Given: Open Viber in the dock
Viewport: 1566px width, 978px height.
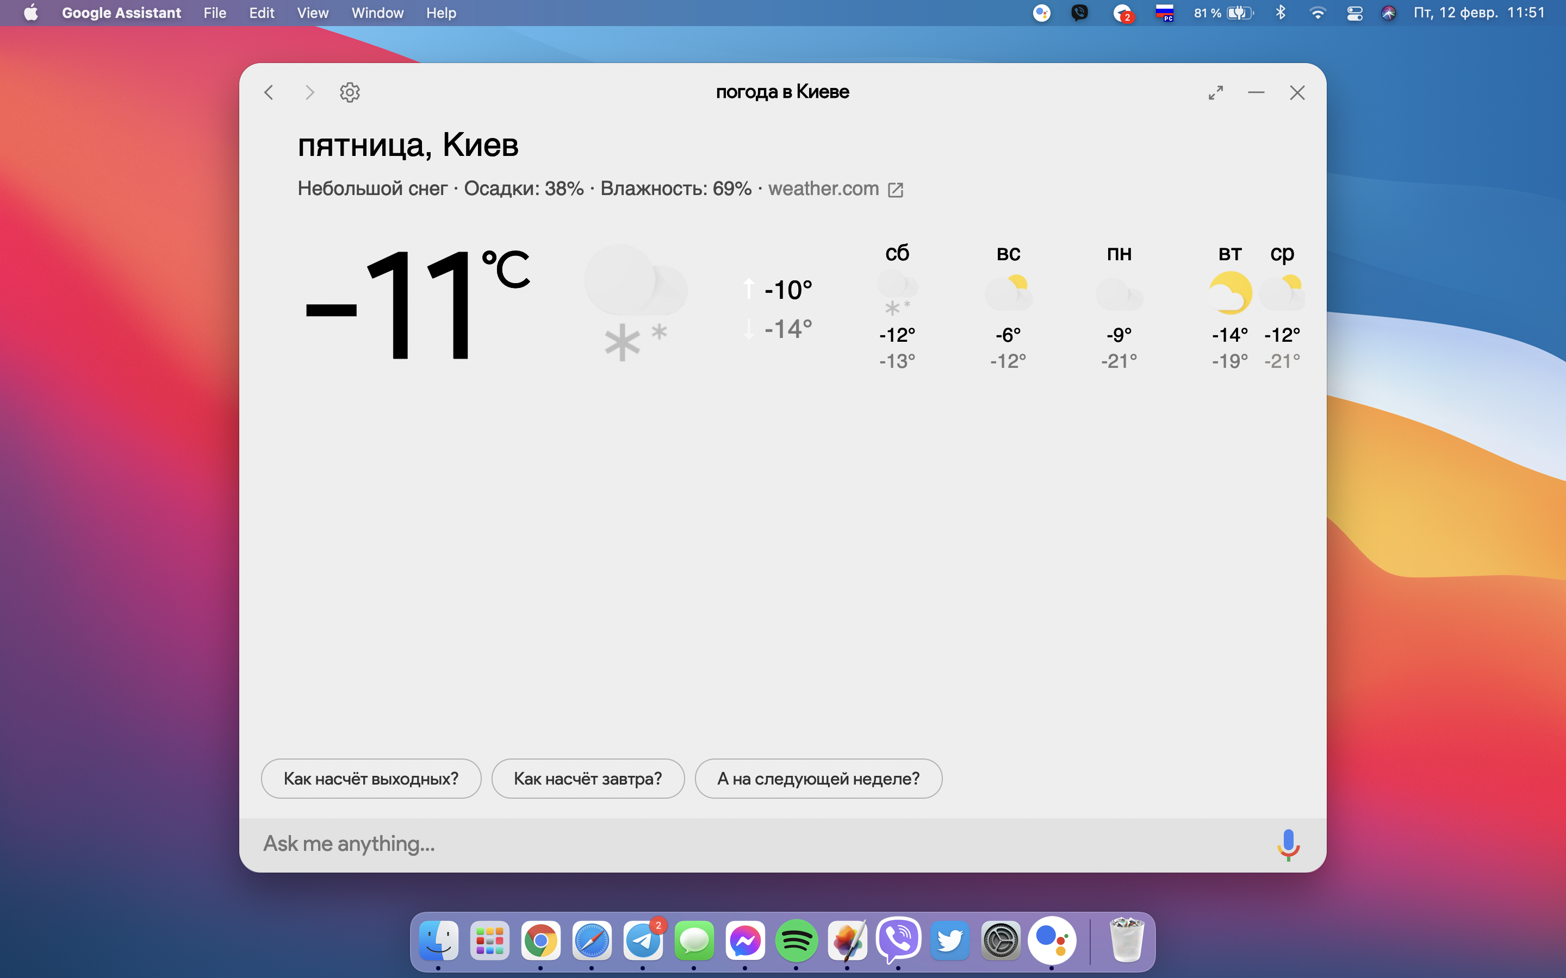Looking at the screenshot, I should [898, 941].
